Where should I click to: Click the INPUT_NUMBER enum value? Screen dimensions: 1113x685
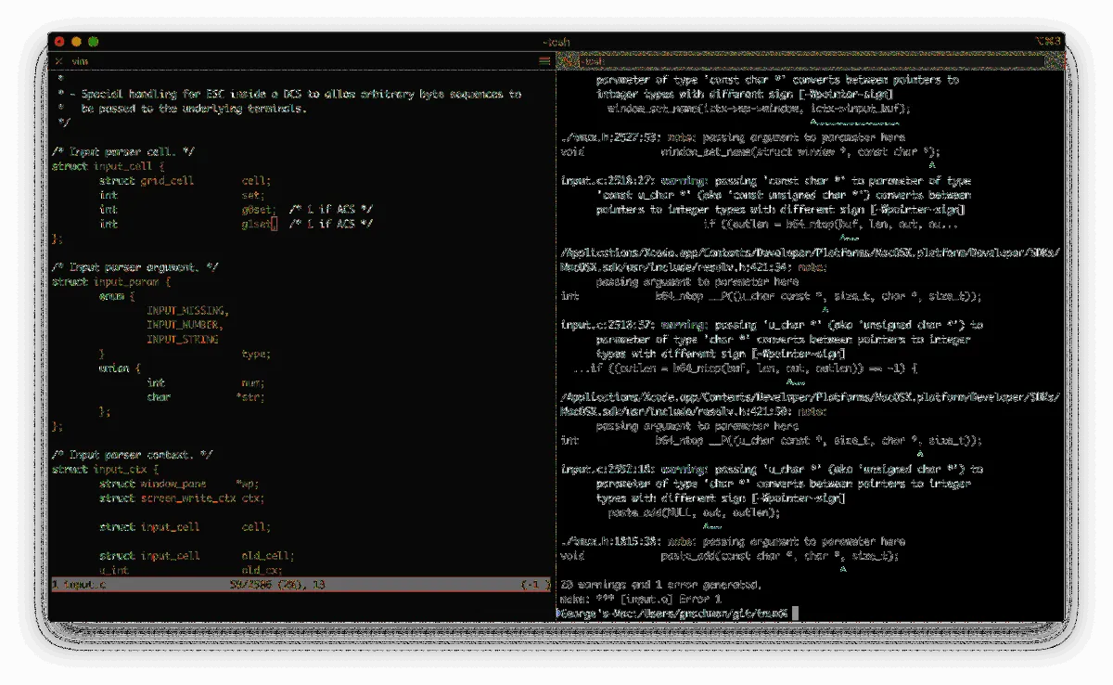tap(185, 325)
